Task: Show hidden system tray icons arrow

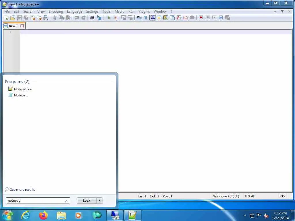Action: 245,216
